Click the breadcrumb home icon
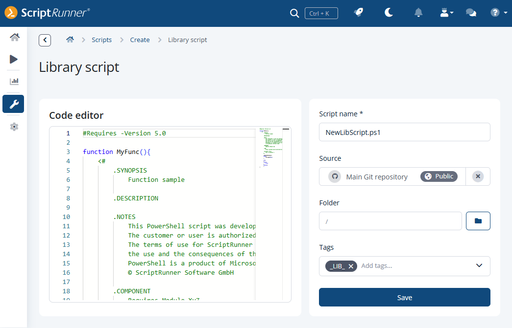This screenshot has width=512, height=328. [x=70, y=40]
